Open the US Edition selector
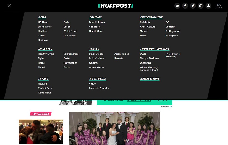Screen dimensions: 228x145 click(x=219, y=6)
